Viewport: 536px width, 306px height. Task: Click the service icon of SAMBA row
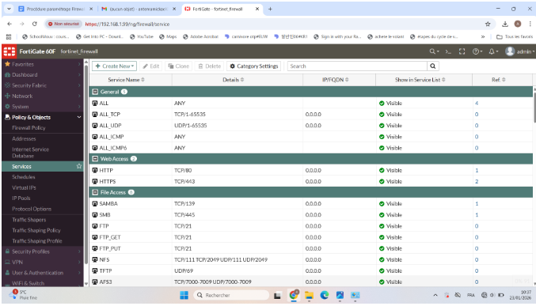click(95, 203)
